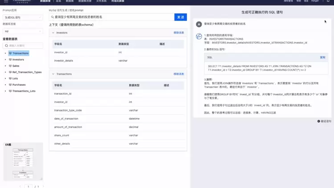The height and width of the screenshot is (188, 334).
Task: Open the 生成SQL语句 prompt dropdown
Action: pyautogui.click(x=23, y=17)
